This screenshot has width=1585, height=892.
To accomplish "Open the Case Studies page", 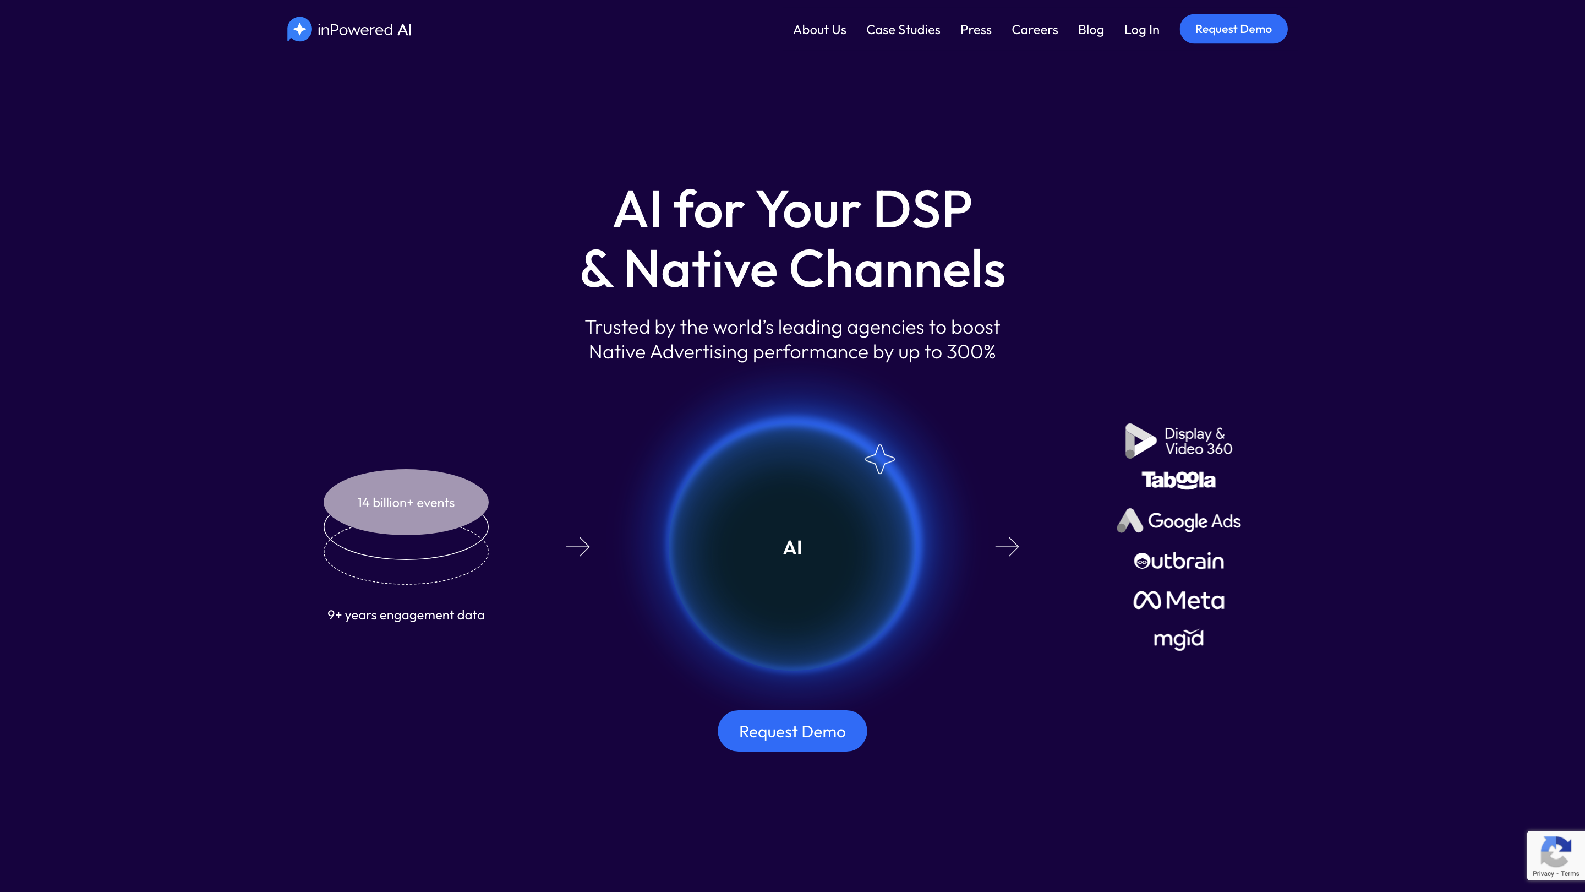I will [903, 30].
